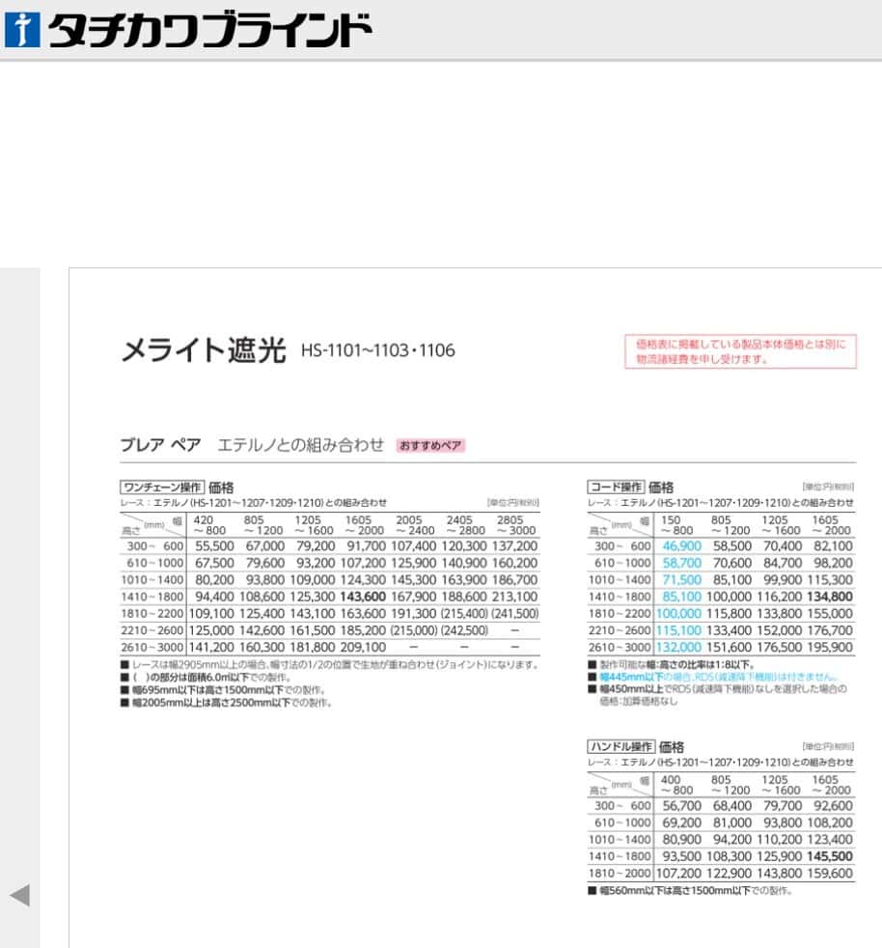Select the blue price 58,700
The width and height of the screenshot is (882, 948).
(682, 563)
